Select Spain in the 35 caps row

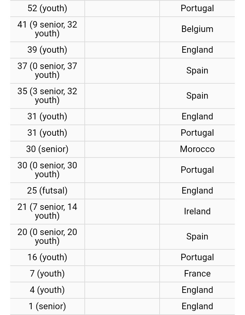coord(197,96)
